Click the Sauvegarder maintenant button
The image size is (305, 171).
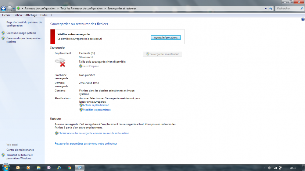pos(163,54)
